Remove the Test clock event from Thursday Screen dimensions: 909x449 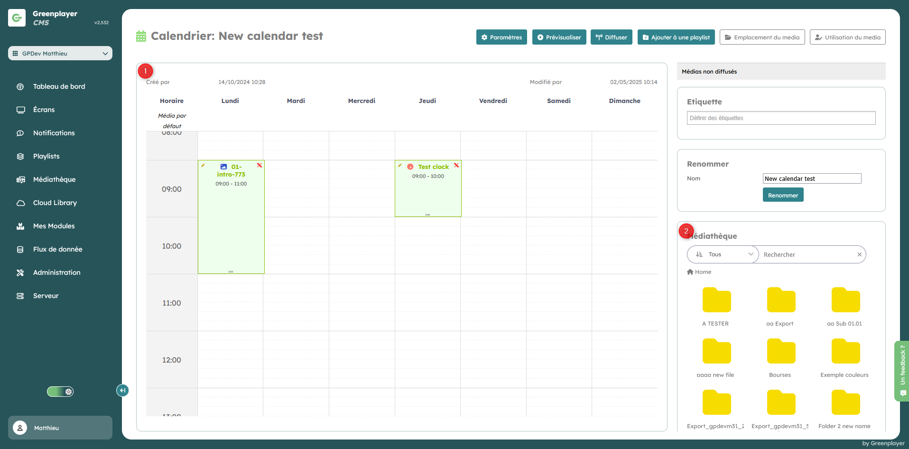pos(456,165)
